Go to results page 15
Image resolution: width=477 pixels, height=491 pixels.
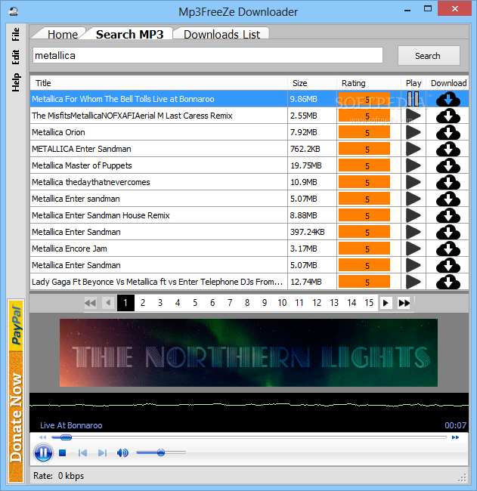pos(369,303)
